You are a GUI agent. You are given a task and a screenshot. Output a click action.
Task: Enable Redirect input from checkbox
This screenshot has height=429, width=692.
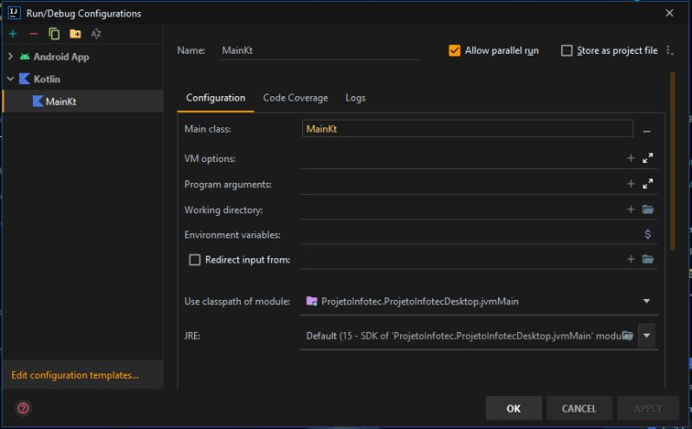point(195,260)
